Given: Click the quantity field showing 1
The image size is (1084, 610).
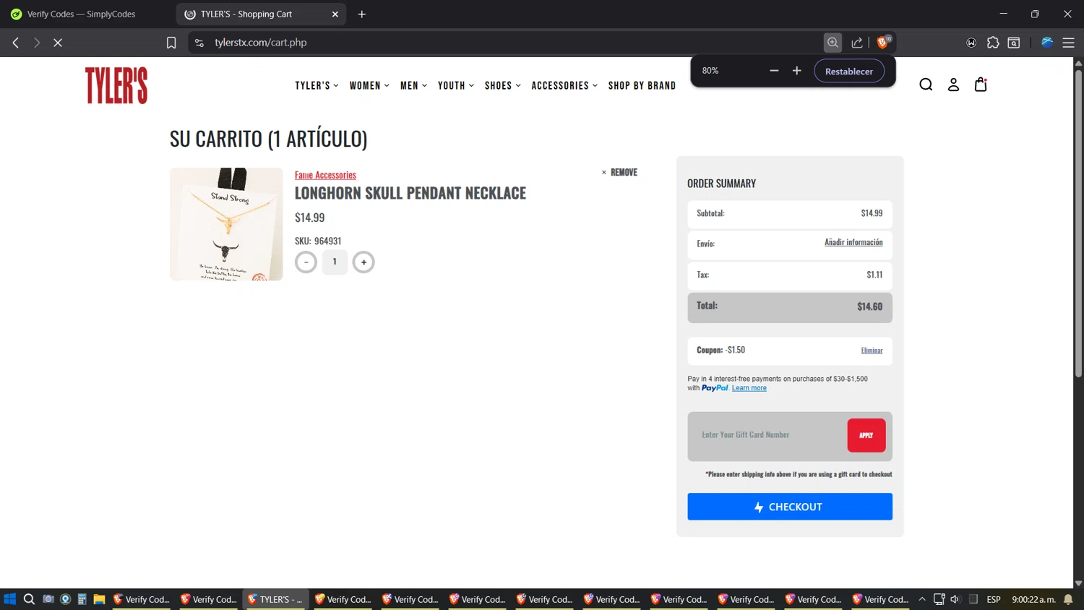Looking at the screenshot, I should 335,262.
